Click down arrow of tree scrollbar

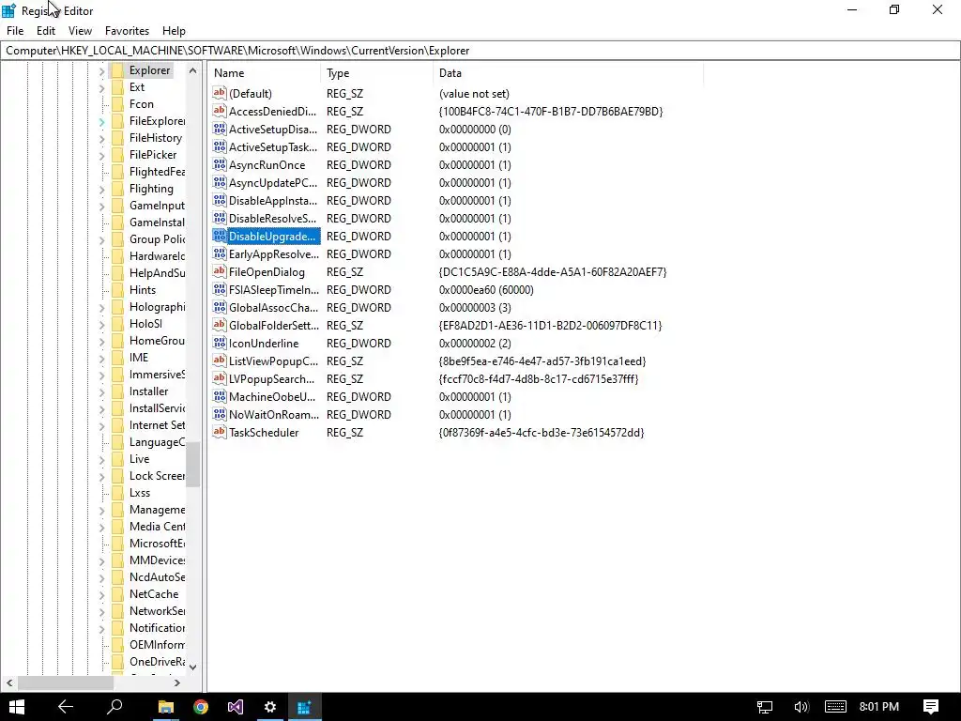[x=193, y=667]
